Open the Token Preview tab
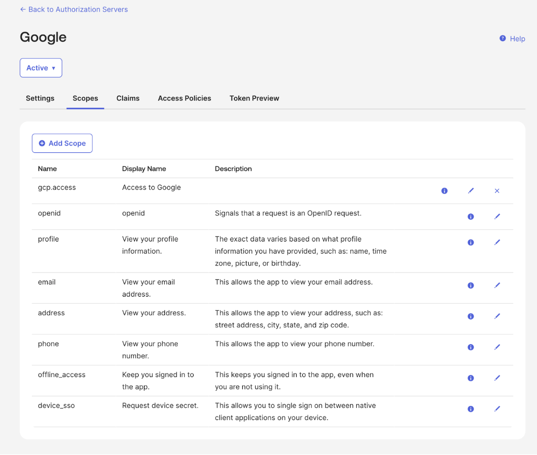 (254, 98)
